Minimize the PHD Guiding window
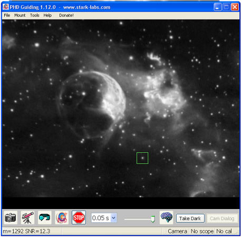Screen dimensions: 242x237 coord(218,7)
